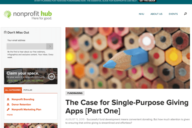The height and width of the screenshot is (128, 192).
Task: Open the NHU menu item
Action: [141, 14]
